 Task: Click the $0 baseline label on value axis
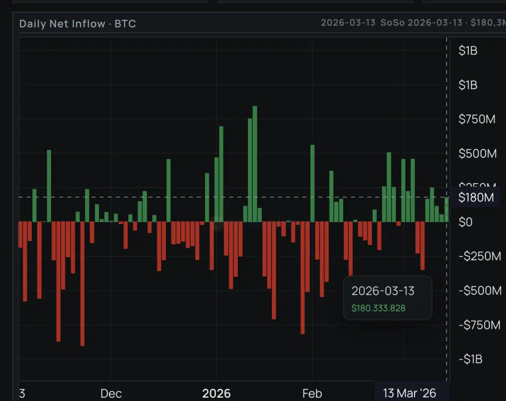pyautogui.click(x=465, y=222)
